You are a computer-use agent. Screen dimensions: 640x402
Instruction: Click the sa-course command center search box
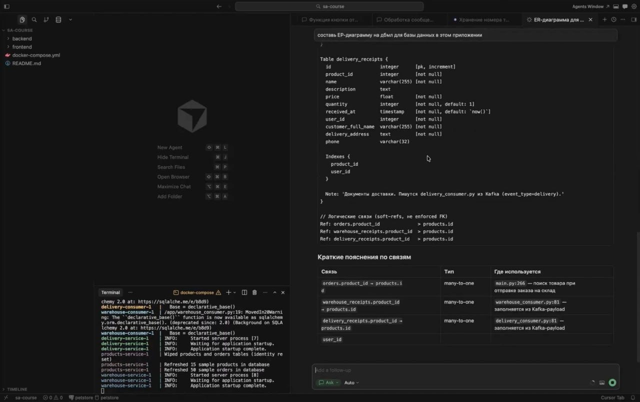click(x=329, y=6)
